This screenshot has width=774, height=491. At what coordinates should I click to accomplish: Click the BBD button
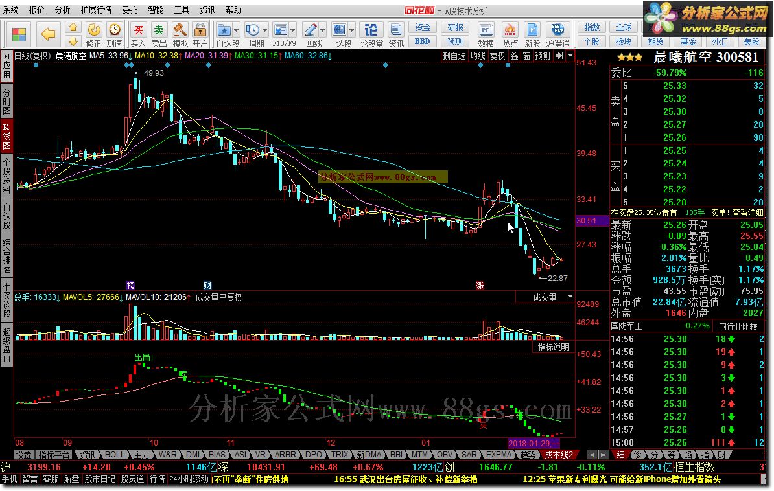point(423,41)
